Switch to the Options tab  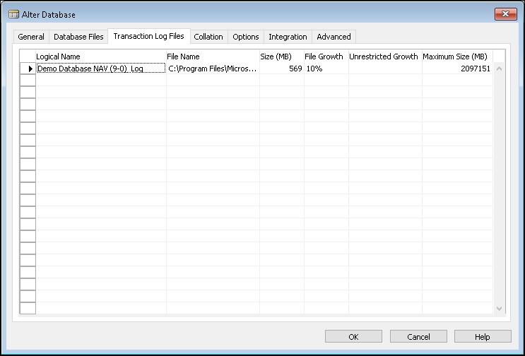[x=246, y=37]
